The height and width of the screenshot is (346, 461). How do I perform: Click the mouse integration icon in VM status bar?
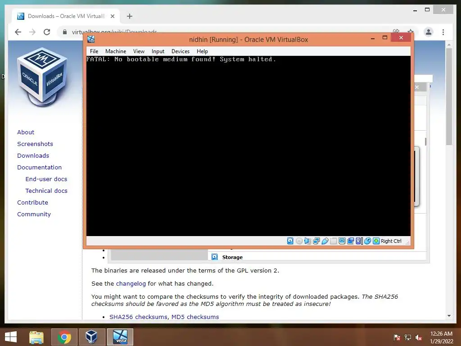point(367,241)
